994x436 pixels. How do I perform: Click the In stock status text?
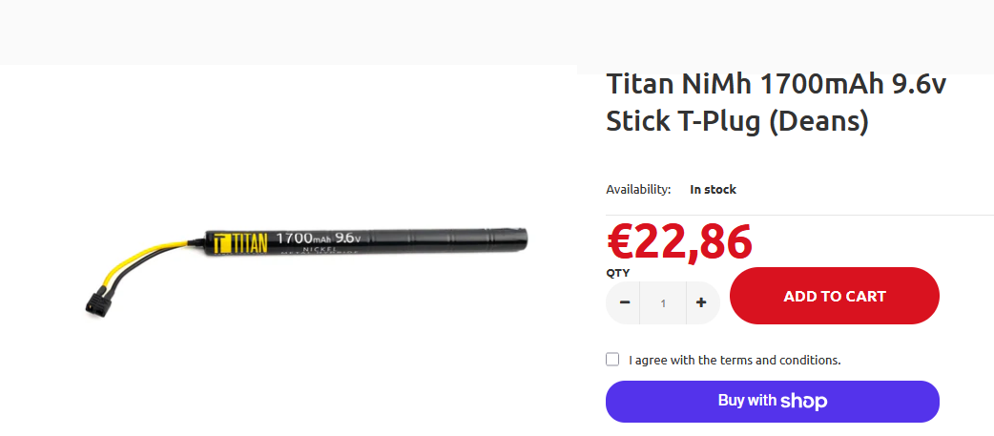[713, 190]
